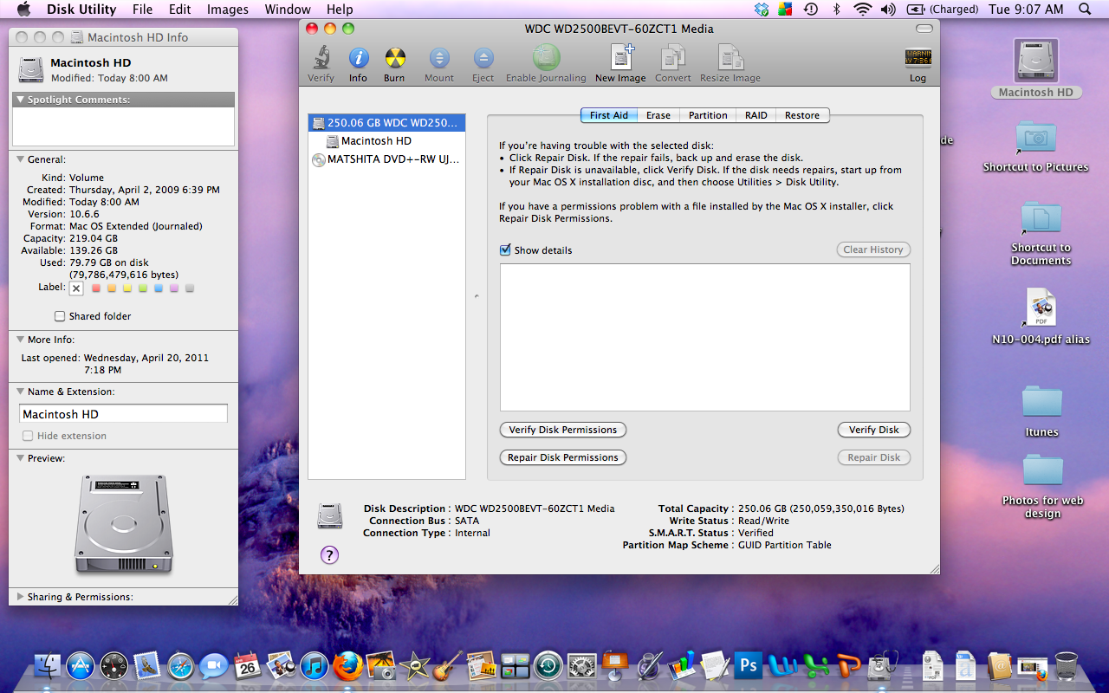The width and height of the screenshot is (1109, 693).
Task: Open iTunes from the Dock
Action: 315,665
